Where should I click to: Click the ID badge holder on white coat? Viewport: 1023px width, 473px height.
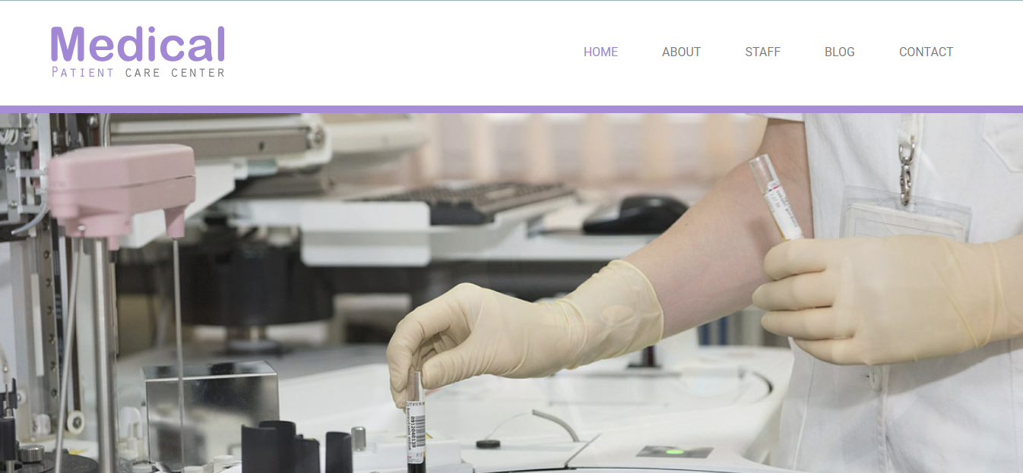905,214
